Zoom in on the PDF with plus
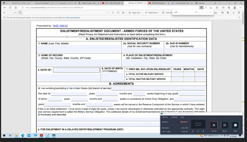The height and width of the screenshot is (142, 247). tap(113, 13)
